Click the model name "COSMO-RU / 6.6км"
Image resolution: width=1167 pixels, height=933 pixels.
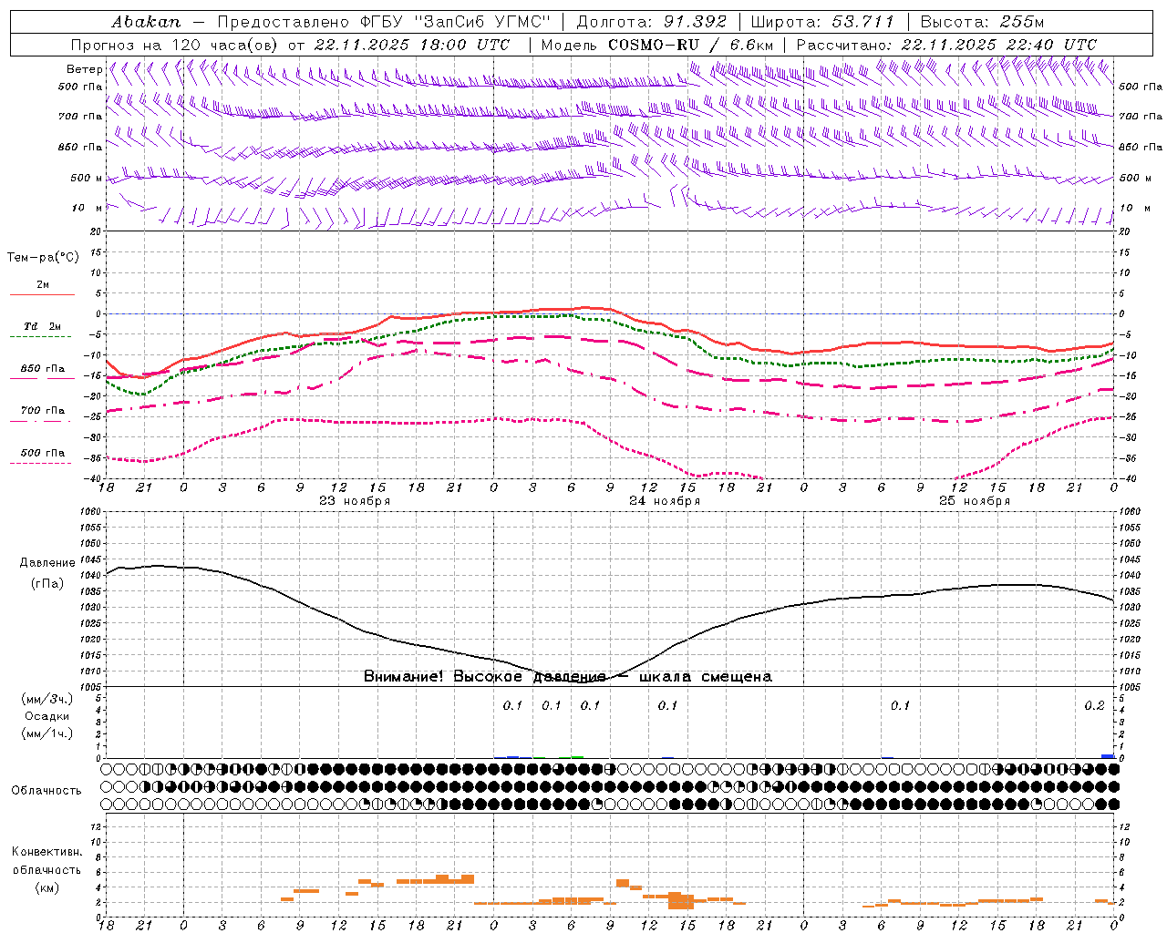pyautogui.click(x=691, y=44)
